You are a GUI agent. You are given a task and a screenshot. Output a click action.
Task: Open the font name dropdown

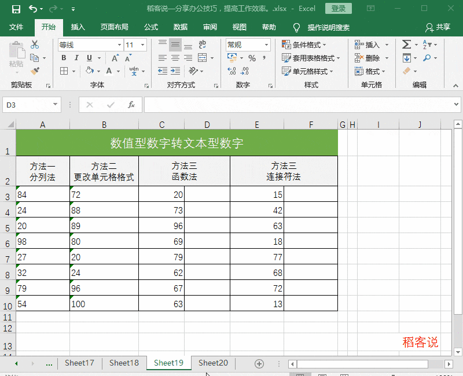coord(120,45)
